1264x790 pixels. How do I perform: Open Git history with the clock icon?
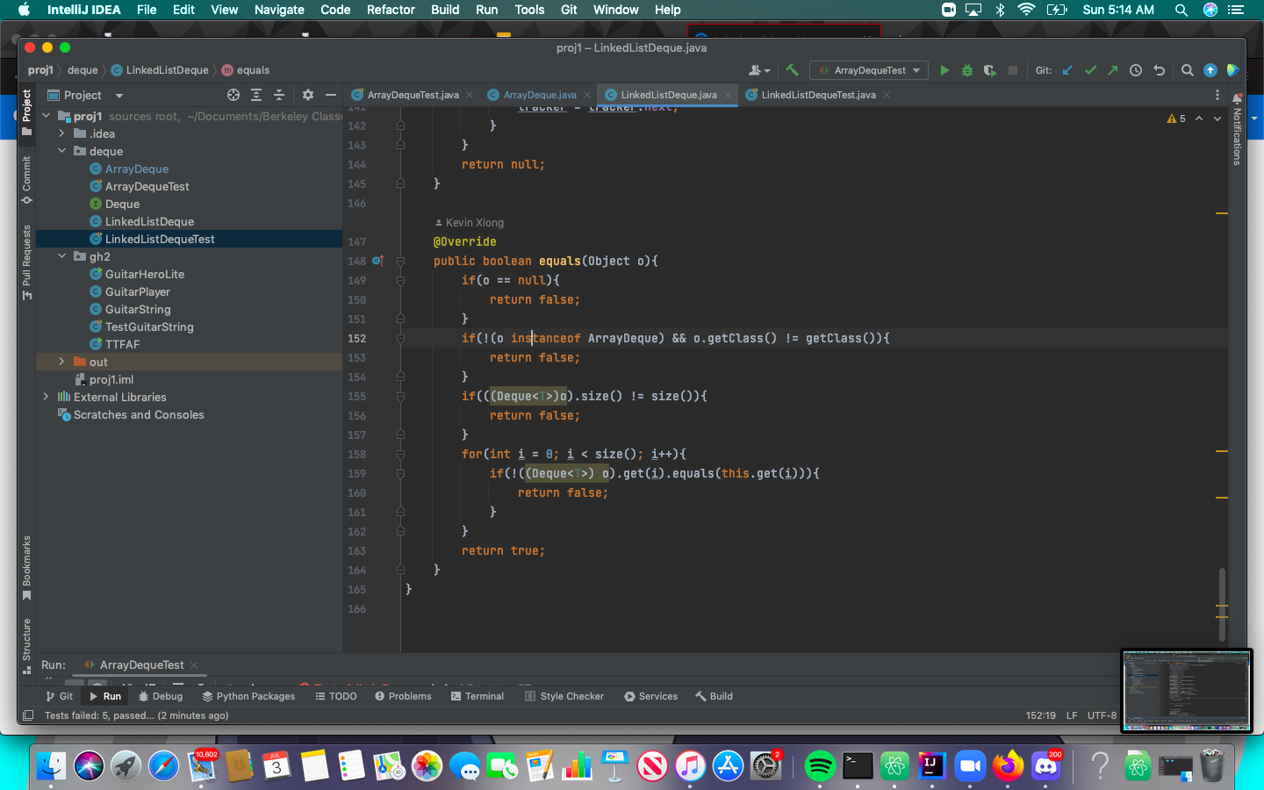click(1136, 70)
